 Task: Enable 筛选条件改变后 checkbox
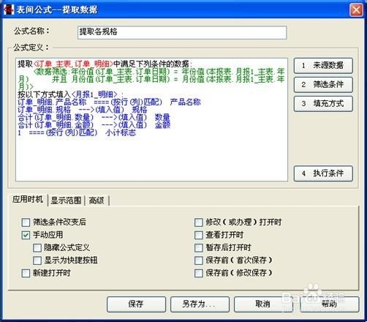[x=26, y=222]
